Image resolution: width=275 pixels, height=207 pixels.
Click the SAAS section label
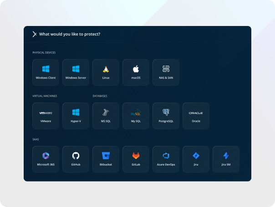(36, 140)
